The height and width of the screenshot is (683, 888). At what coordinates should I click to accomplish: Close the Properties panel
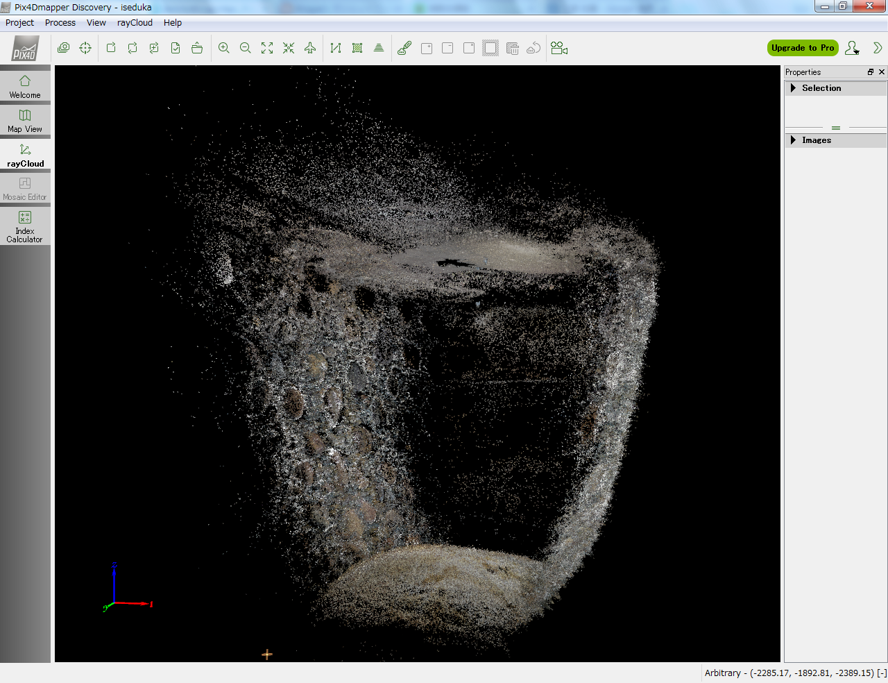pyautogui.click(x=882, y=72)
